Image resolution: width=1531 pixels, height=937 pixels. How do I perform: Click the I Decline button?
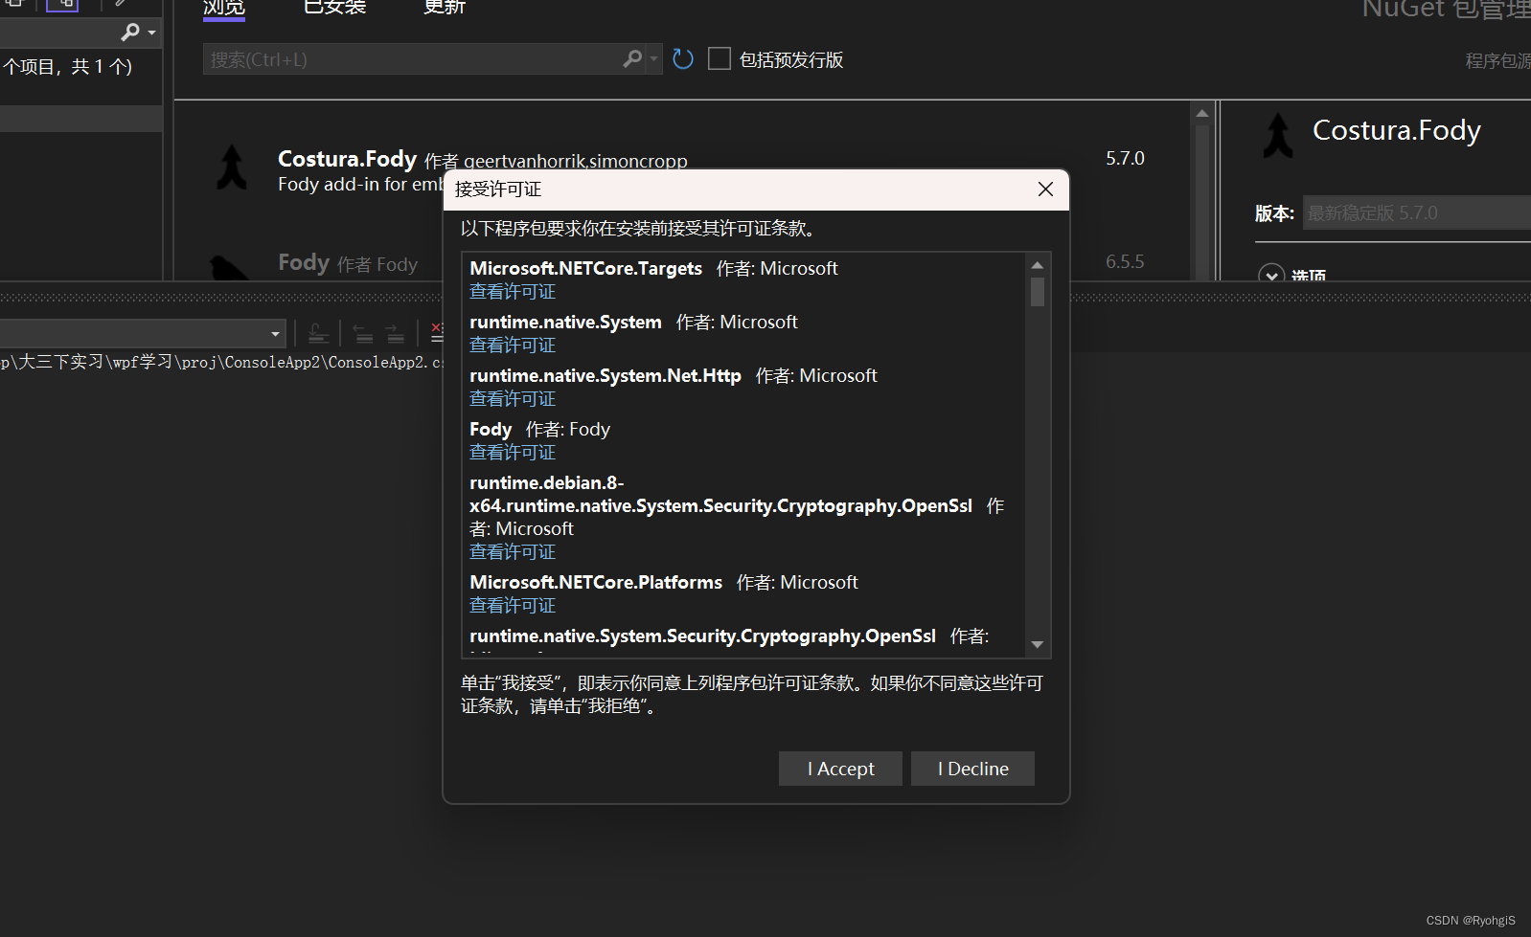972,769
